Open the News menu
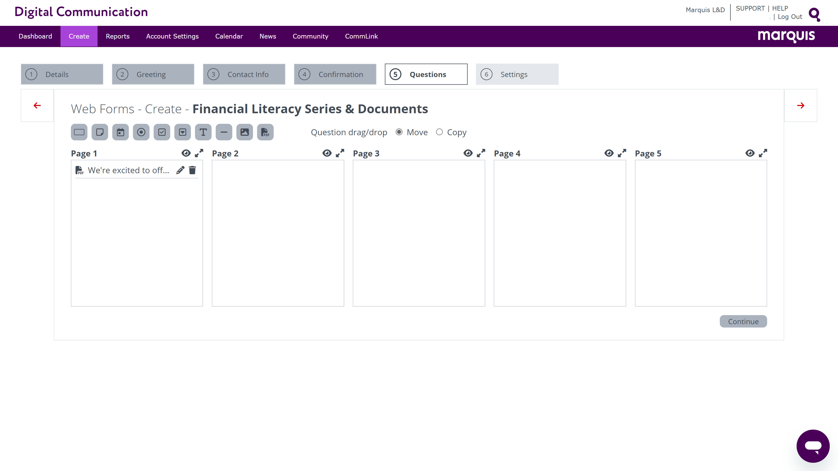The image size is (838, 471). [x=268, y=36]
